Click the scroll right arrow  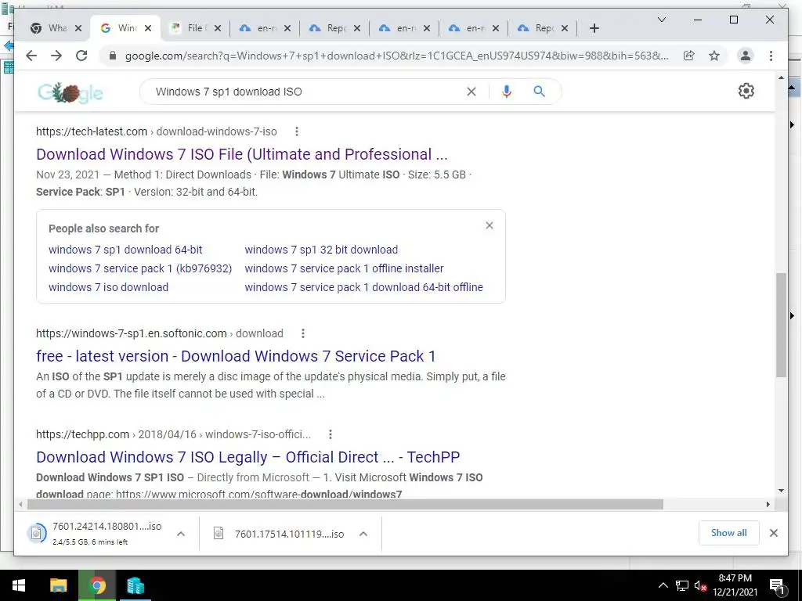click(768, 505)
